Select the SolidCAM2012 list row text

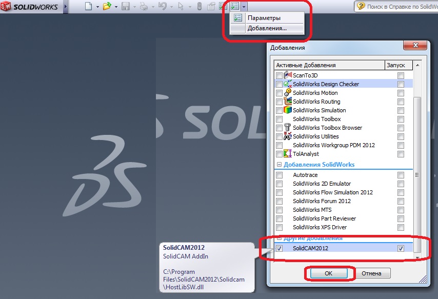click(310, 248)
